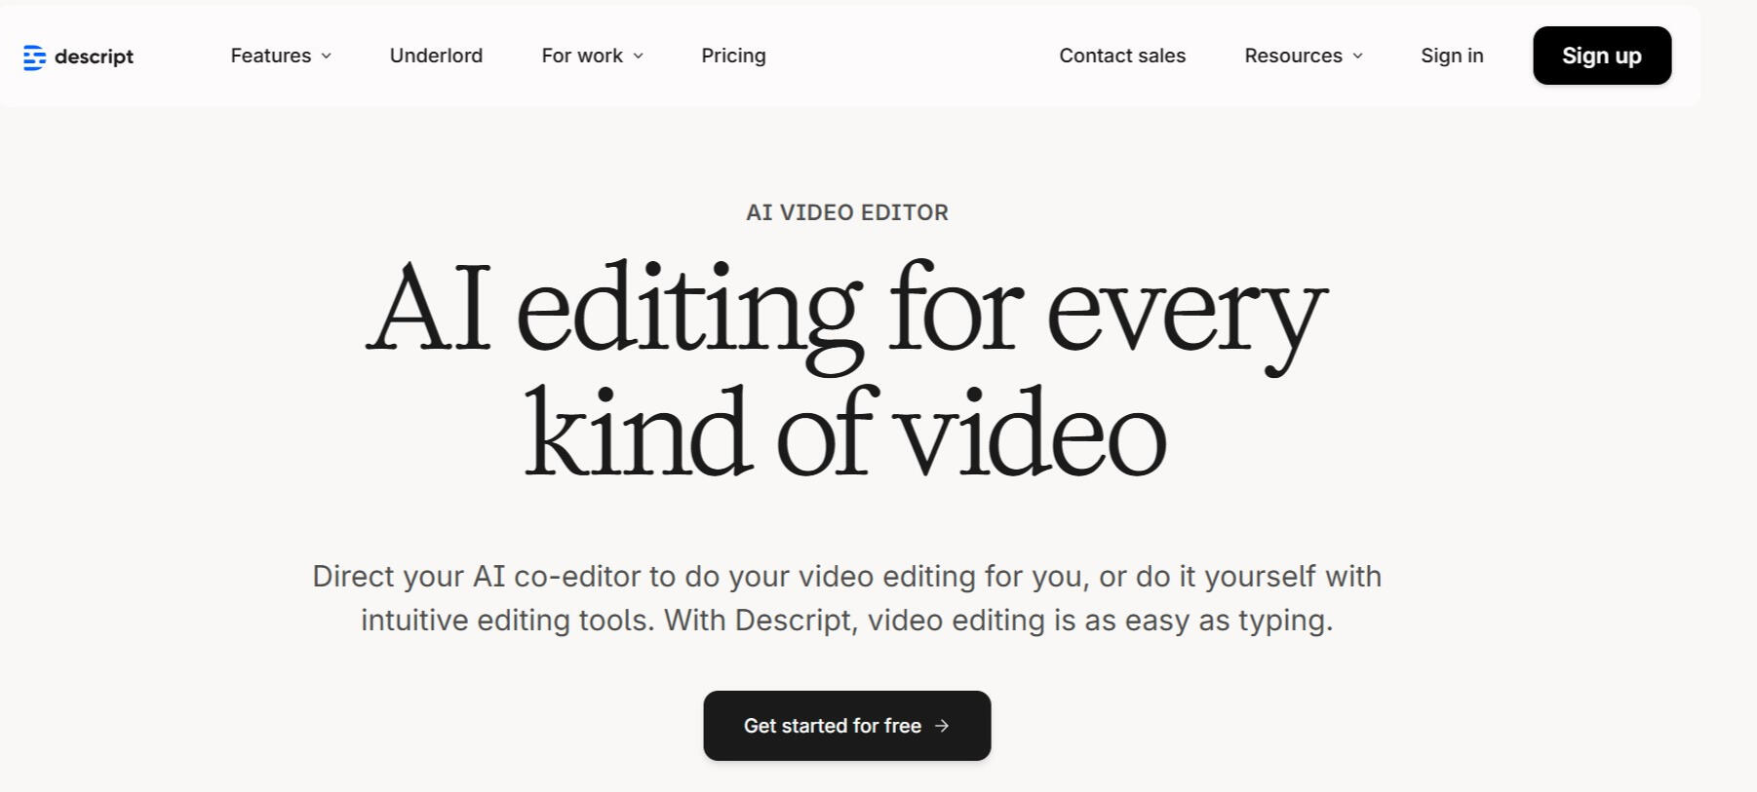Open the Resources menu label
This screenshot has width=1757, height=792.
point(1293,56)
